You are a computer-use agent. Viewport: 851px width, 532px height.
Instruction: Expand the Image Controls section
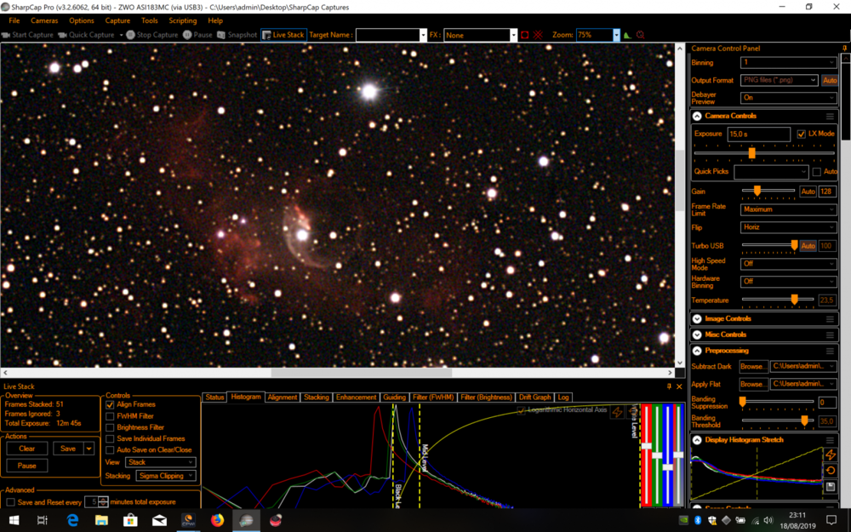697,319
